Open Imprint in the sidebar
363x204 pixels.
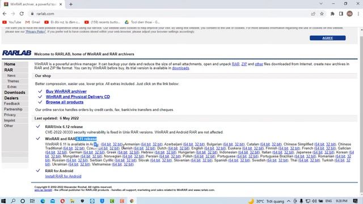[x=10, y=120]
